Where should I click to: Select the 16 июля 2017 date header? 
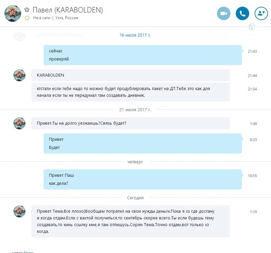[x=135, y=35]
